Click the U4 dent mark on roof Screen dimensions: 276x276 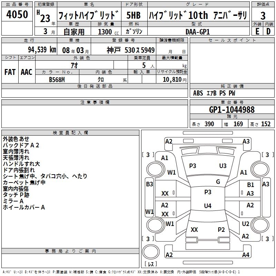[208, 206]
